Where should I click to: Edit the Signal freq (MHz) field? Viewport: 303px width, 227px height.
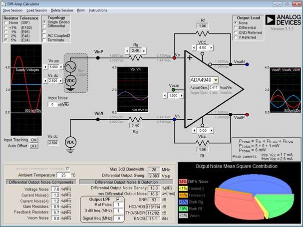[118, 219]
